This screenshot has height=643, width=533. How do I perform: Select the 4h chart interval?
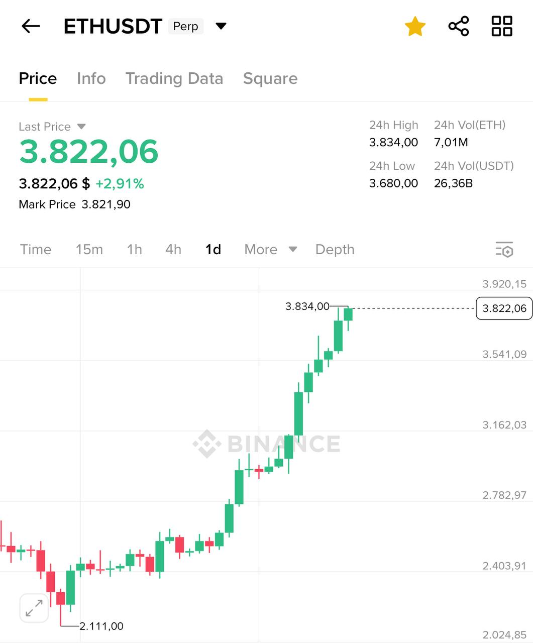173,249
